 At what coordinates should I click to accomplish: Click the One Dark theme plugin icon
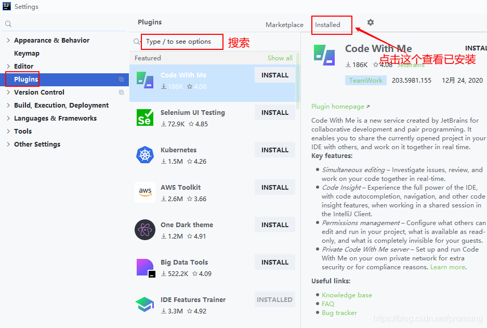pyautogui.click(x=144, y=230)
